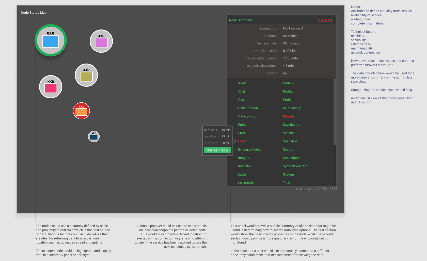Screen dimensions: 427x261
Task: Toggle the Ruleset endpoint status
Action: click(x=288, y=116)
